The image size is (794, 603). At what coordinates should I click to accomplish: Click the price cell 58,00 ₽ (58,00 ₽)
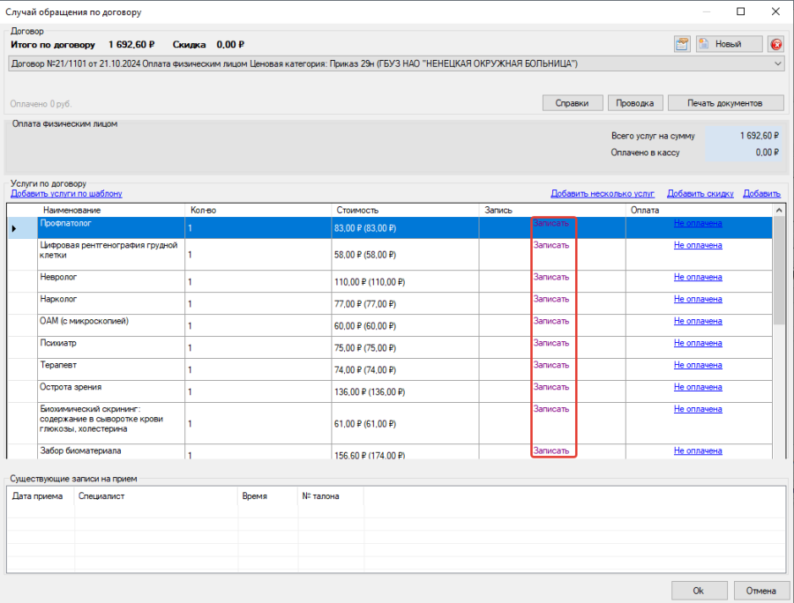point(405,255)
